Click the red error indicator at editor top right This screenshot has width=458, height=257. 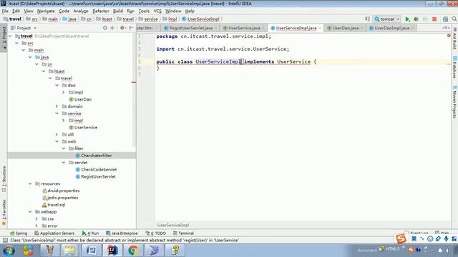[x=449, y=36]
